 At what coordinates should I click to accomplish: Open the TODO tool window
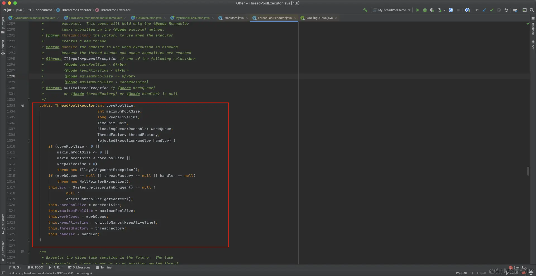click(35, 267)
